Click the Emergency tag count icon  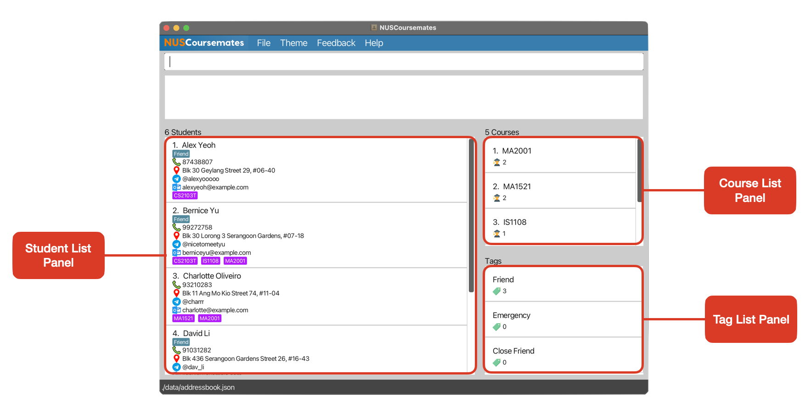point(496,327)
